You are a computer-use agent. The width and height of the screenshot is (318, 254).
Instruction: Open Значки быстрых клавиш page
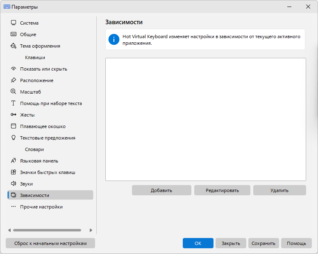50,172
